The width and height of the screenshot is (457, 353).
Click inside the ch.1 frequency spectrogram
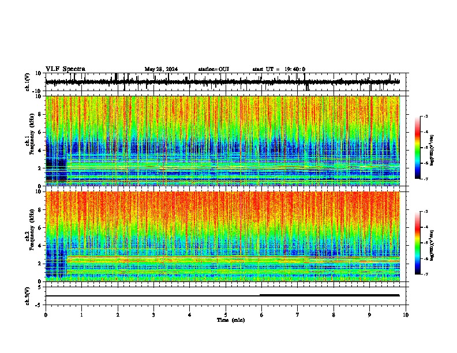(x=223, y=141)
